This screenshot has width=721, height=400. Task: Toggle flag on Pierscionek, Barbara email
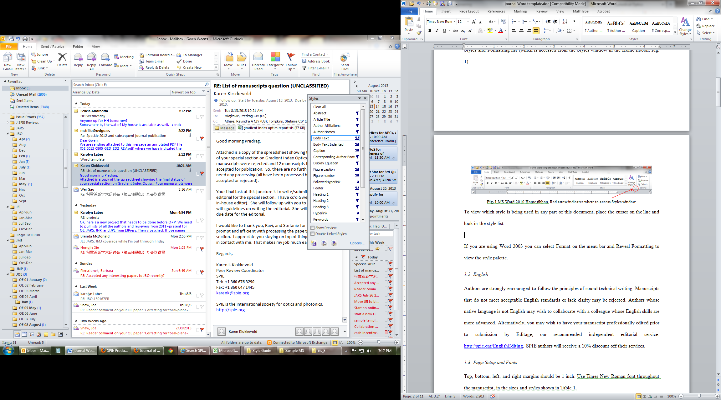(x=202, y=272)
